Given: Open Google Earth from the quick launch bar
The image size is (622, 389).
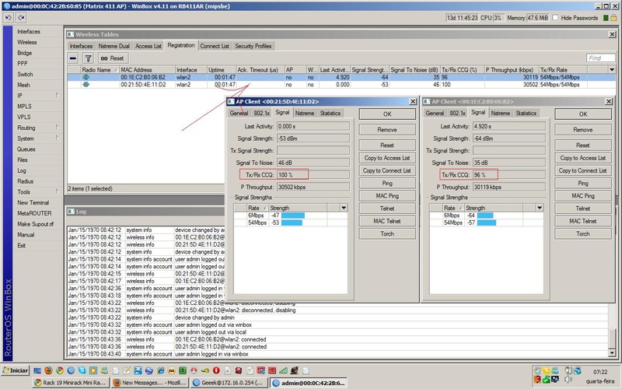Looking at the screenshot, I should [149, 371].
